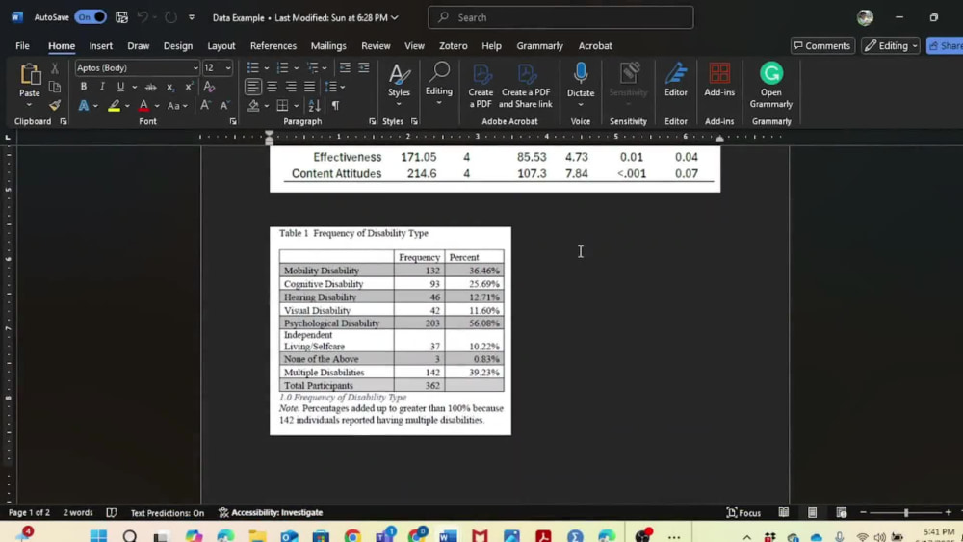Screen dimensions: 963x542
Task: Open the References tab
Action: point(273,45)
